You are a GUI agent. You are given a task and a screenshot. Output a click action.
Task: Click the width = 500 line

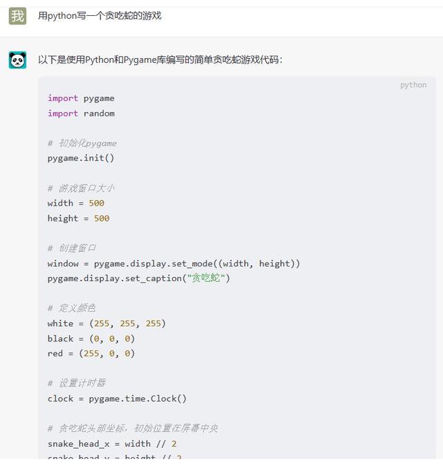[x=76, y=203]
